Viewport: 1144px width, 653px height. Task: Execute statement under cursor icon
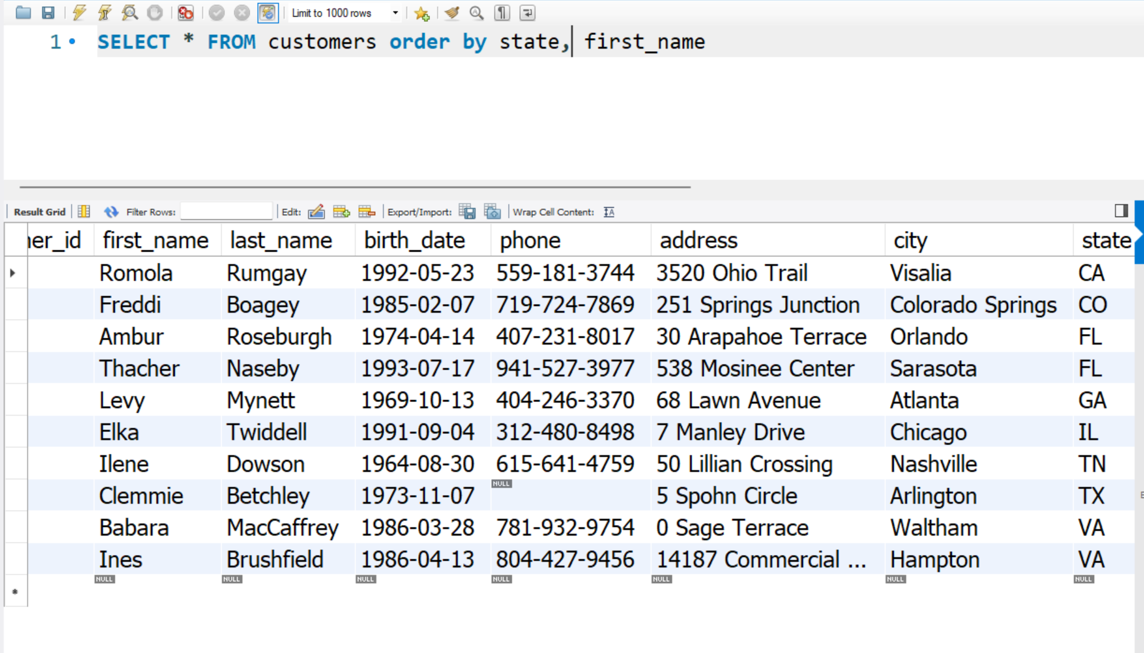point(104,12)
